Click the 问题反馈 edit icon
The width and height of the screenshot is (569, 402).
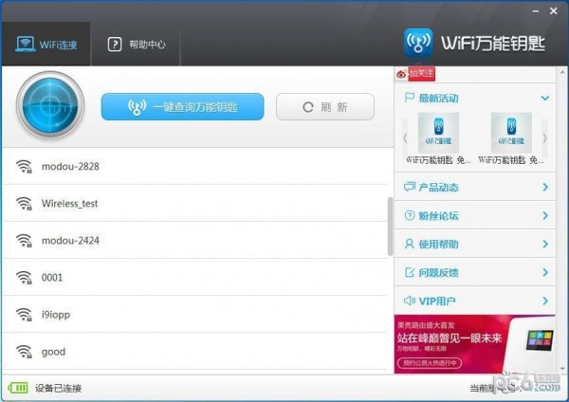(x=410, y=272)
